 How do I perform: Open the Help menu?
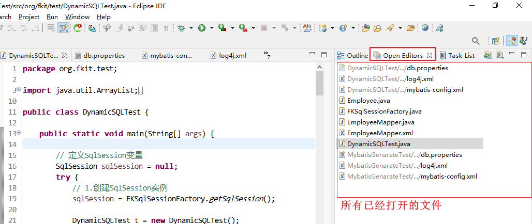pyautogui.click(x=104, y=17)
